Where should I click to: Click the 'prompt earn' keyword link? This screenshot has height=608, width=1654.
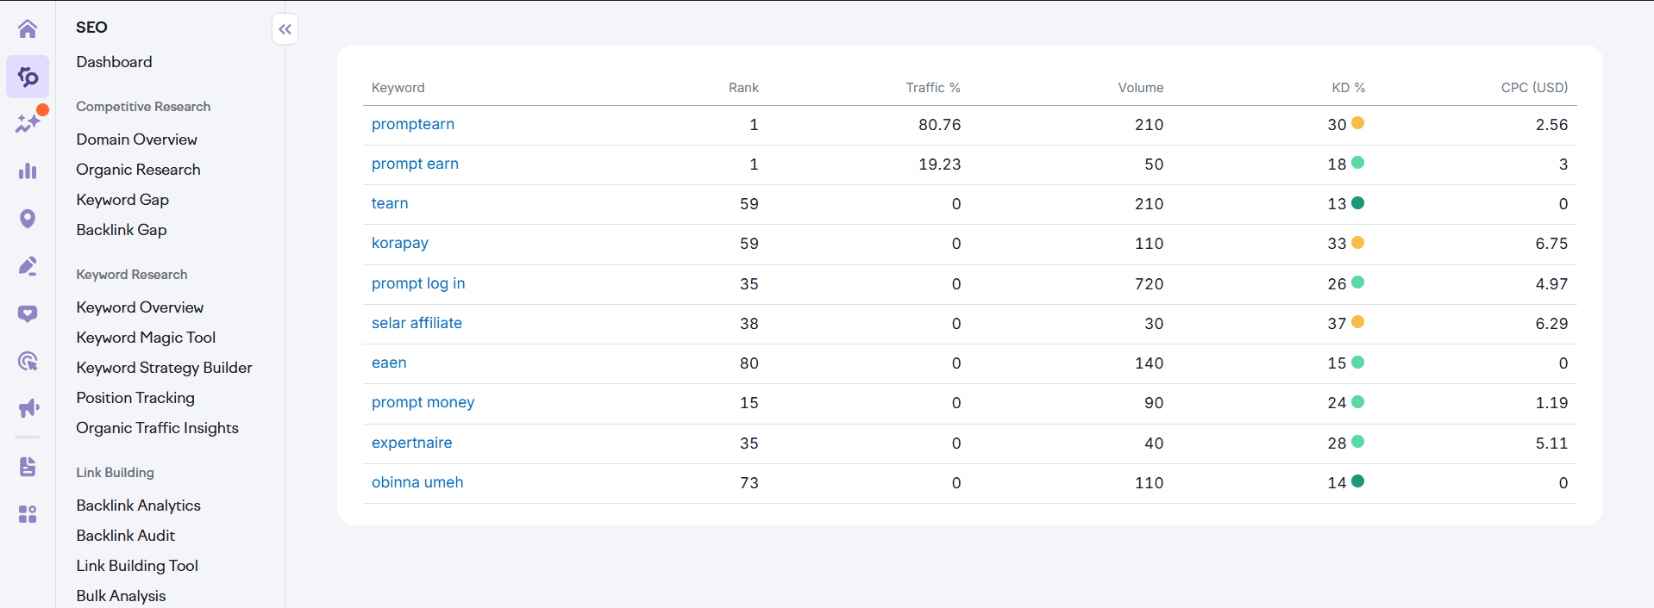pos(415,164)
